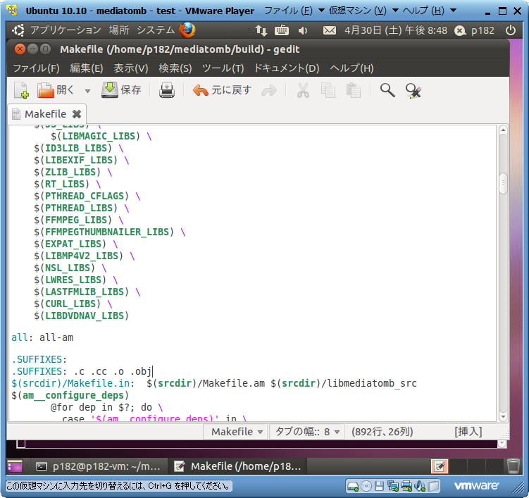This screenshot has height=498, width=529.
Task: Open the 場所 places menu
Action: pyautogui.click(x=119, y=30)
